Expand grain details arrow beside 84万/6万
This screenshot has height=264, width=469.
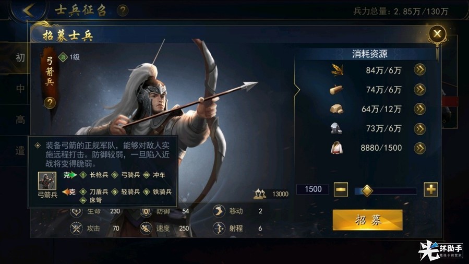[419, 70]
